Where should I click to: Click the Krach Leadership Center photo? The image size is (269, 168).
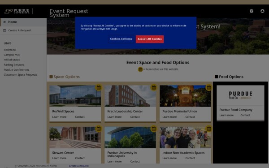point(130,96)
